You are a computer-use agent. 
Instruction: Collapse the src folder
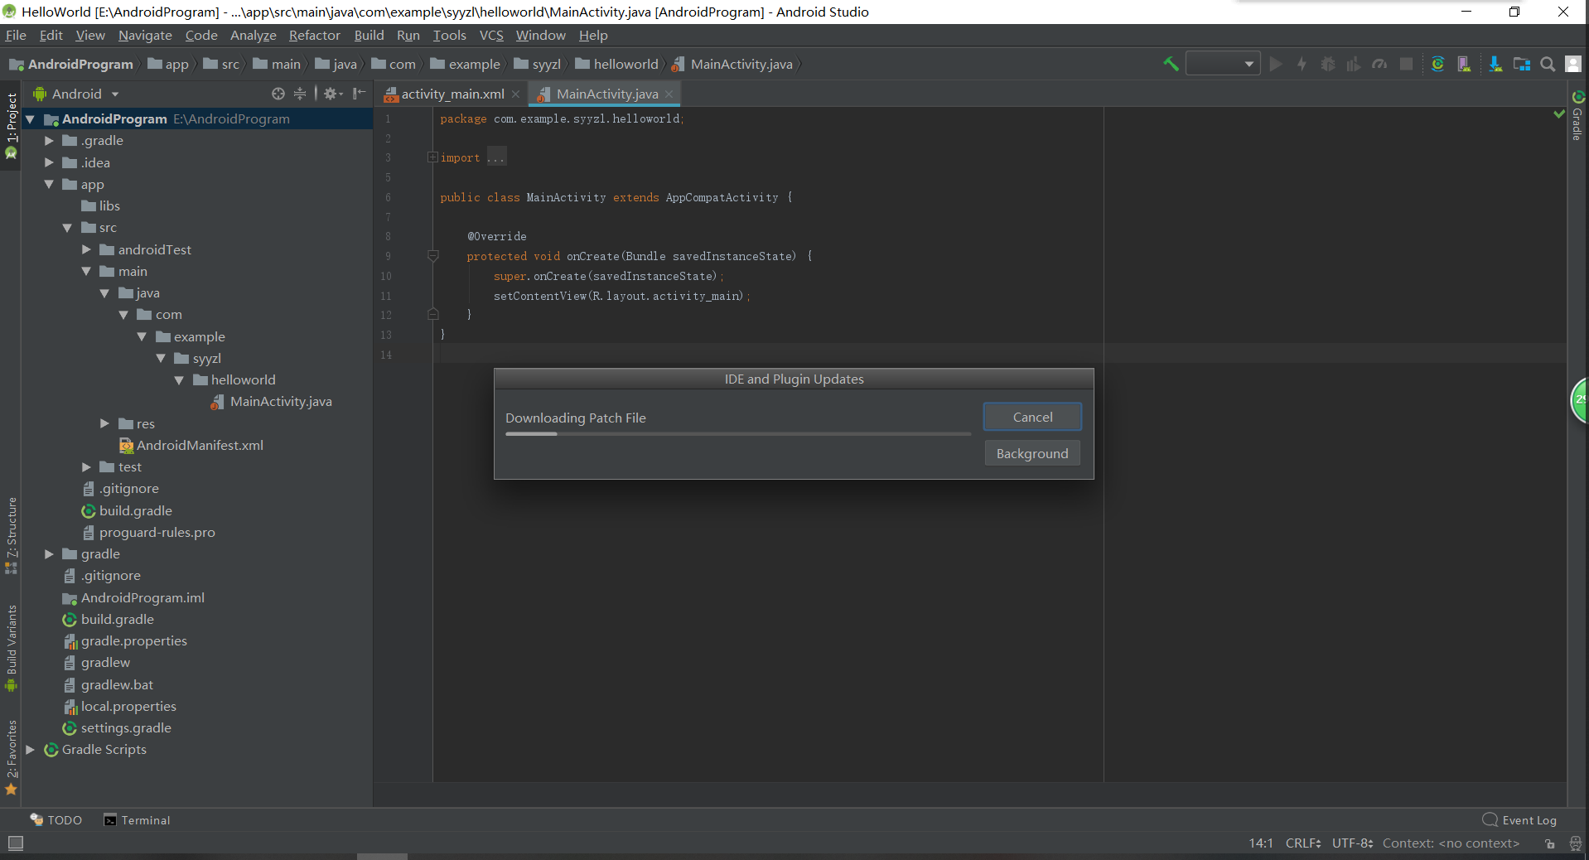67,228
